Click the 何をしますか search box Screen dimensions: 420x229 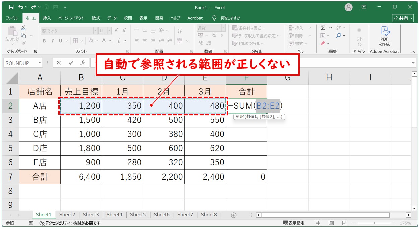tap(227, 18)
